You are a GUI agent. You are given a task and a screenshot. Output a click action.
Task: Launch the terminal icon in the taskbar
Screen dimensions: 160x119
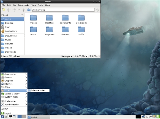[10, 117]
